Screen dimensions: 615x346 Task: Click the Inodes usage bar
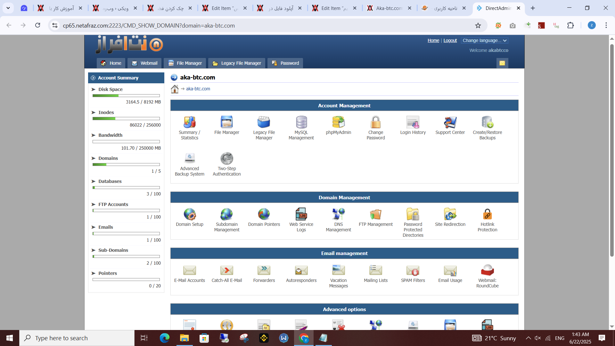pyautogui.click(x=126, y=119)
